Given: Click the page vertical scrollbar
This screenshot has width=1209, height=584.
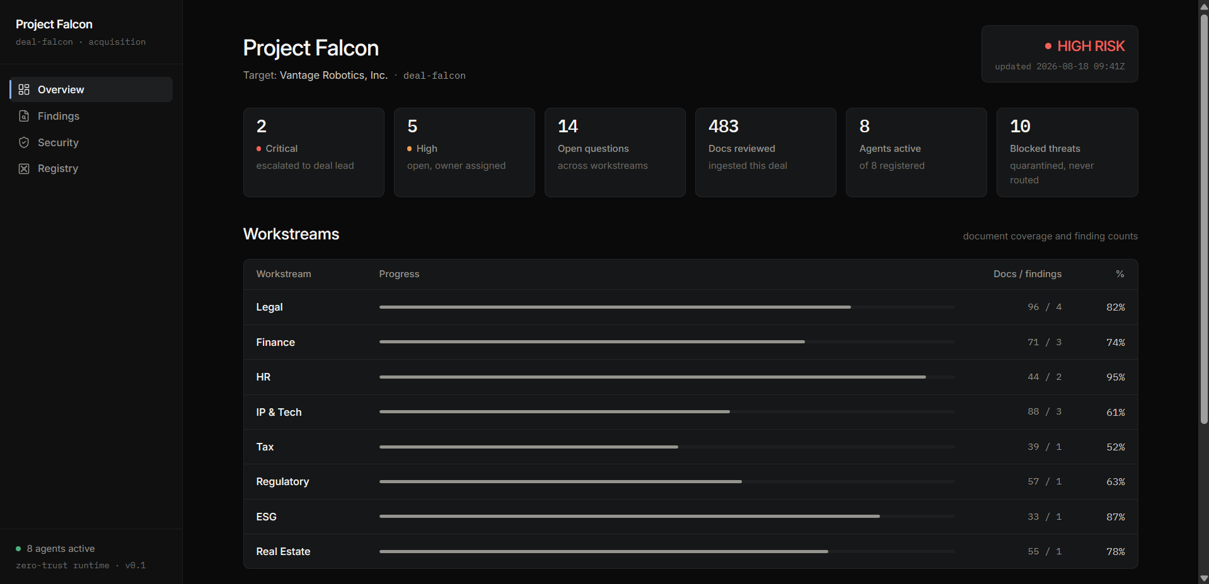Looking at the screenshot, I should coord(1204,218).
